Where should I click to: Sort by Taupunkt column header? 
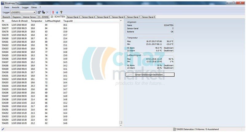[x=68, y=21]
